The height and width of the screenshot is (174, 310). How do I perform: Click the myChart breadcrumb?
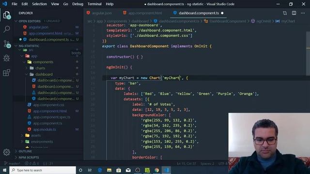(288, 21)
